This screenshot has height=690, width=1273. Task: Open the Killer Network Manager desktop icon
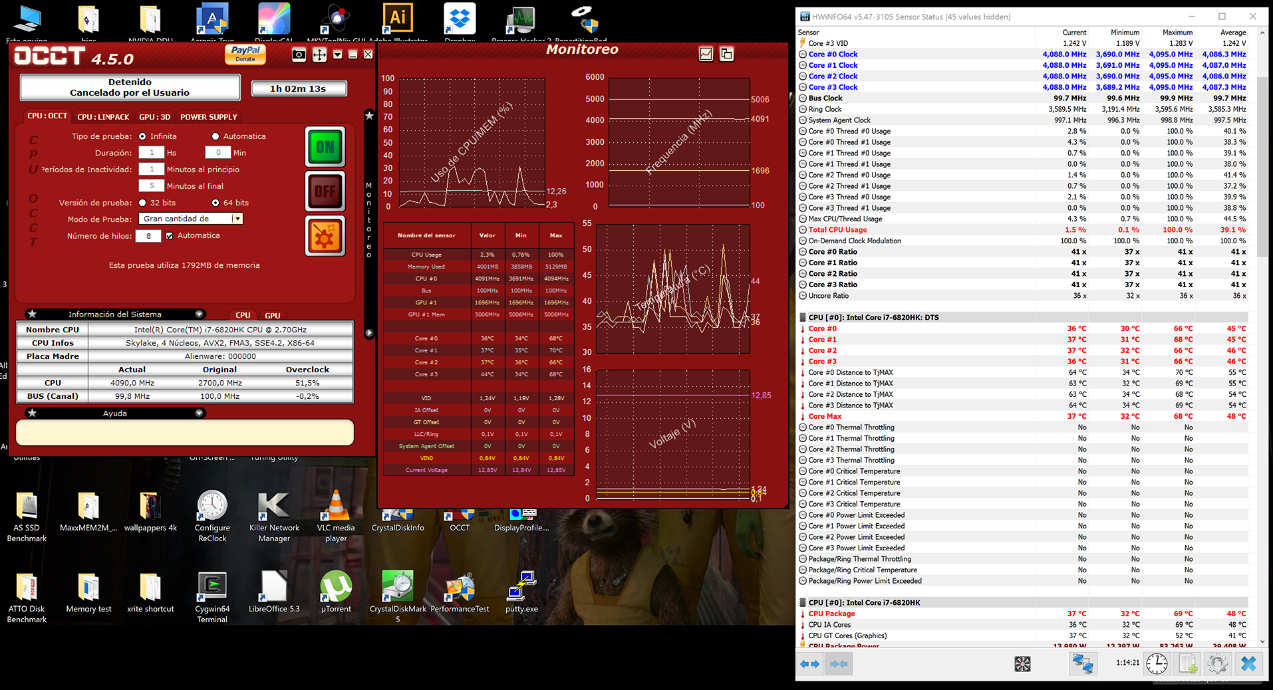(274, 517)
